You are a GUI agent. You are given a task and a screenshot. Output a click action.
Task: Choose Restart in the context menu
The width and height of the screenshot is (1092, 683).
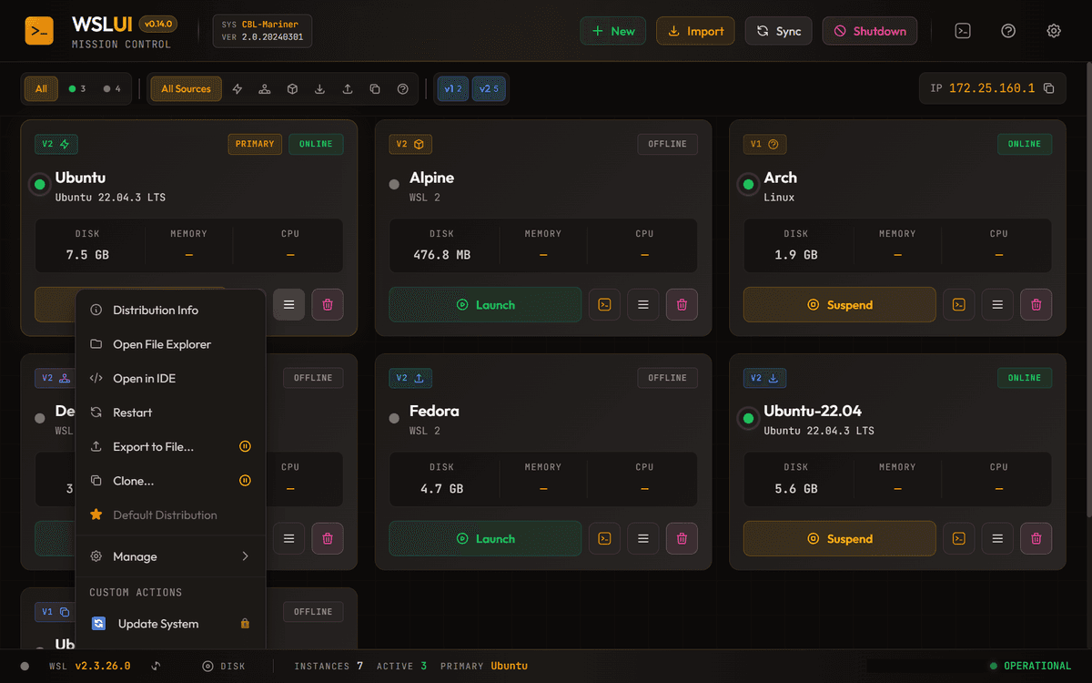tap(170, 412)
